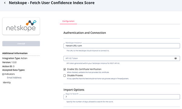Click the Action ID: 3 text
The height and width of the screenshot is (109, 182).
(x=8, y=66)
